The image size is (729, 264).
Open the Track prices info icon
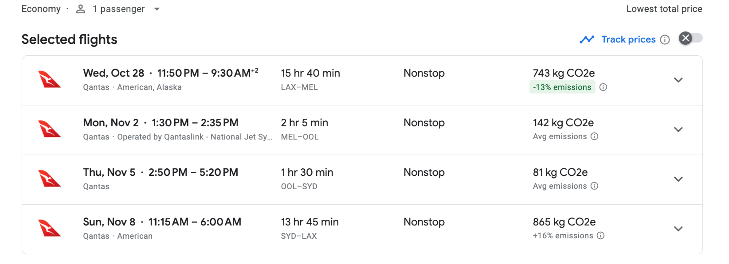click(665, 40)
